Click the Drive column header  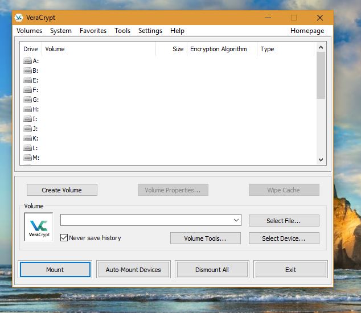[x=31, y=49]
